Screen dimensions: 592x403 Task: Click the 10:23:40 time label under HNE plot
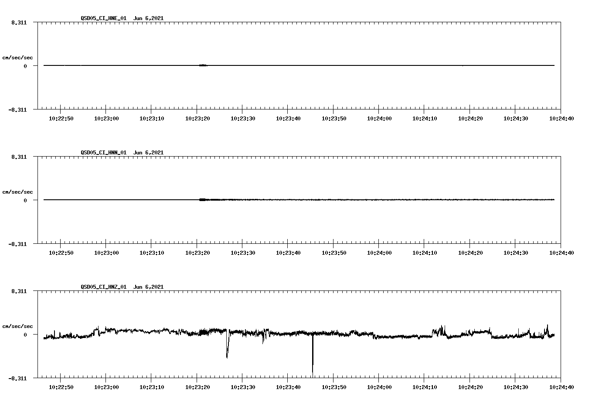(x=288, y=118)
